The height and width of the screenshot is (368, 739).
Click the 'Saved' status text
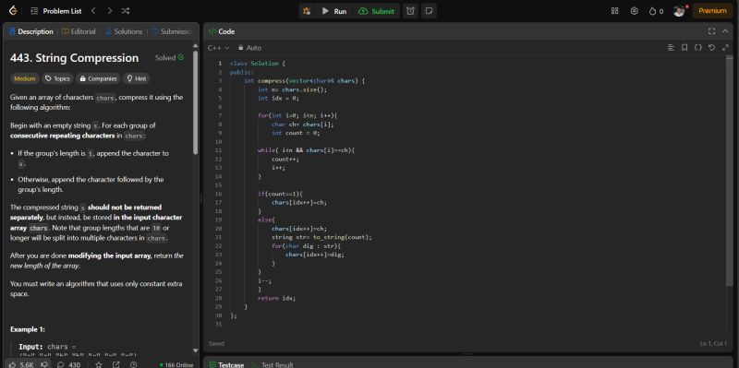tap(216, 343)
